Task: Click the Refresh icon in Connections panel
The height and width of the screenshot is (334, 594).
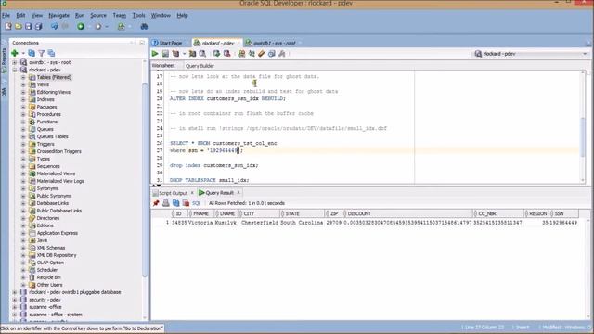Action: 32,53
